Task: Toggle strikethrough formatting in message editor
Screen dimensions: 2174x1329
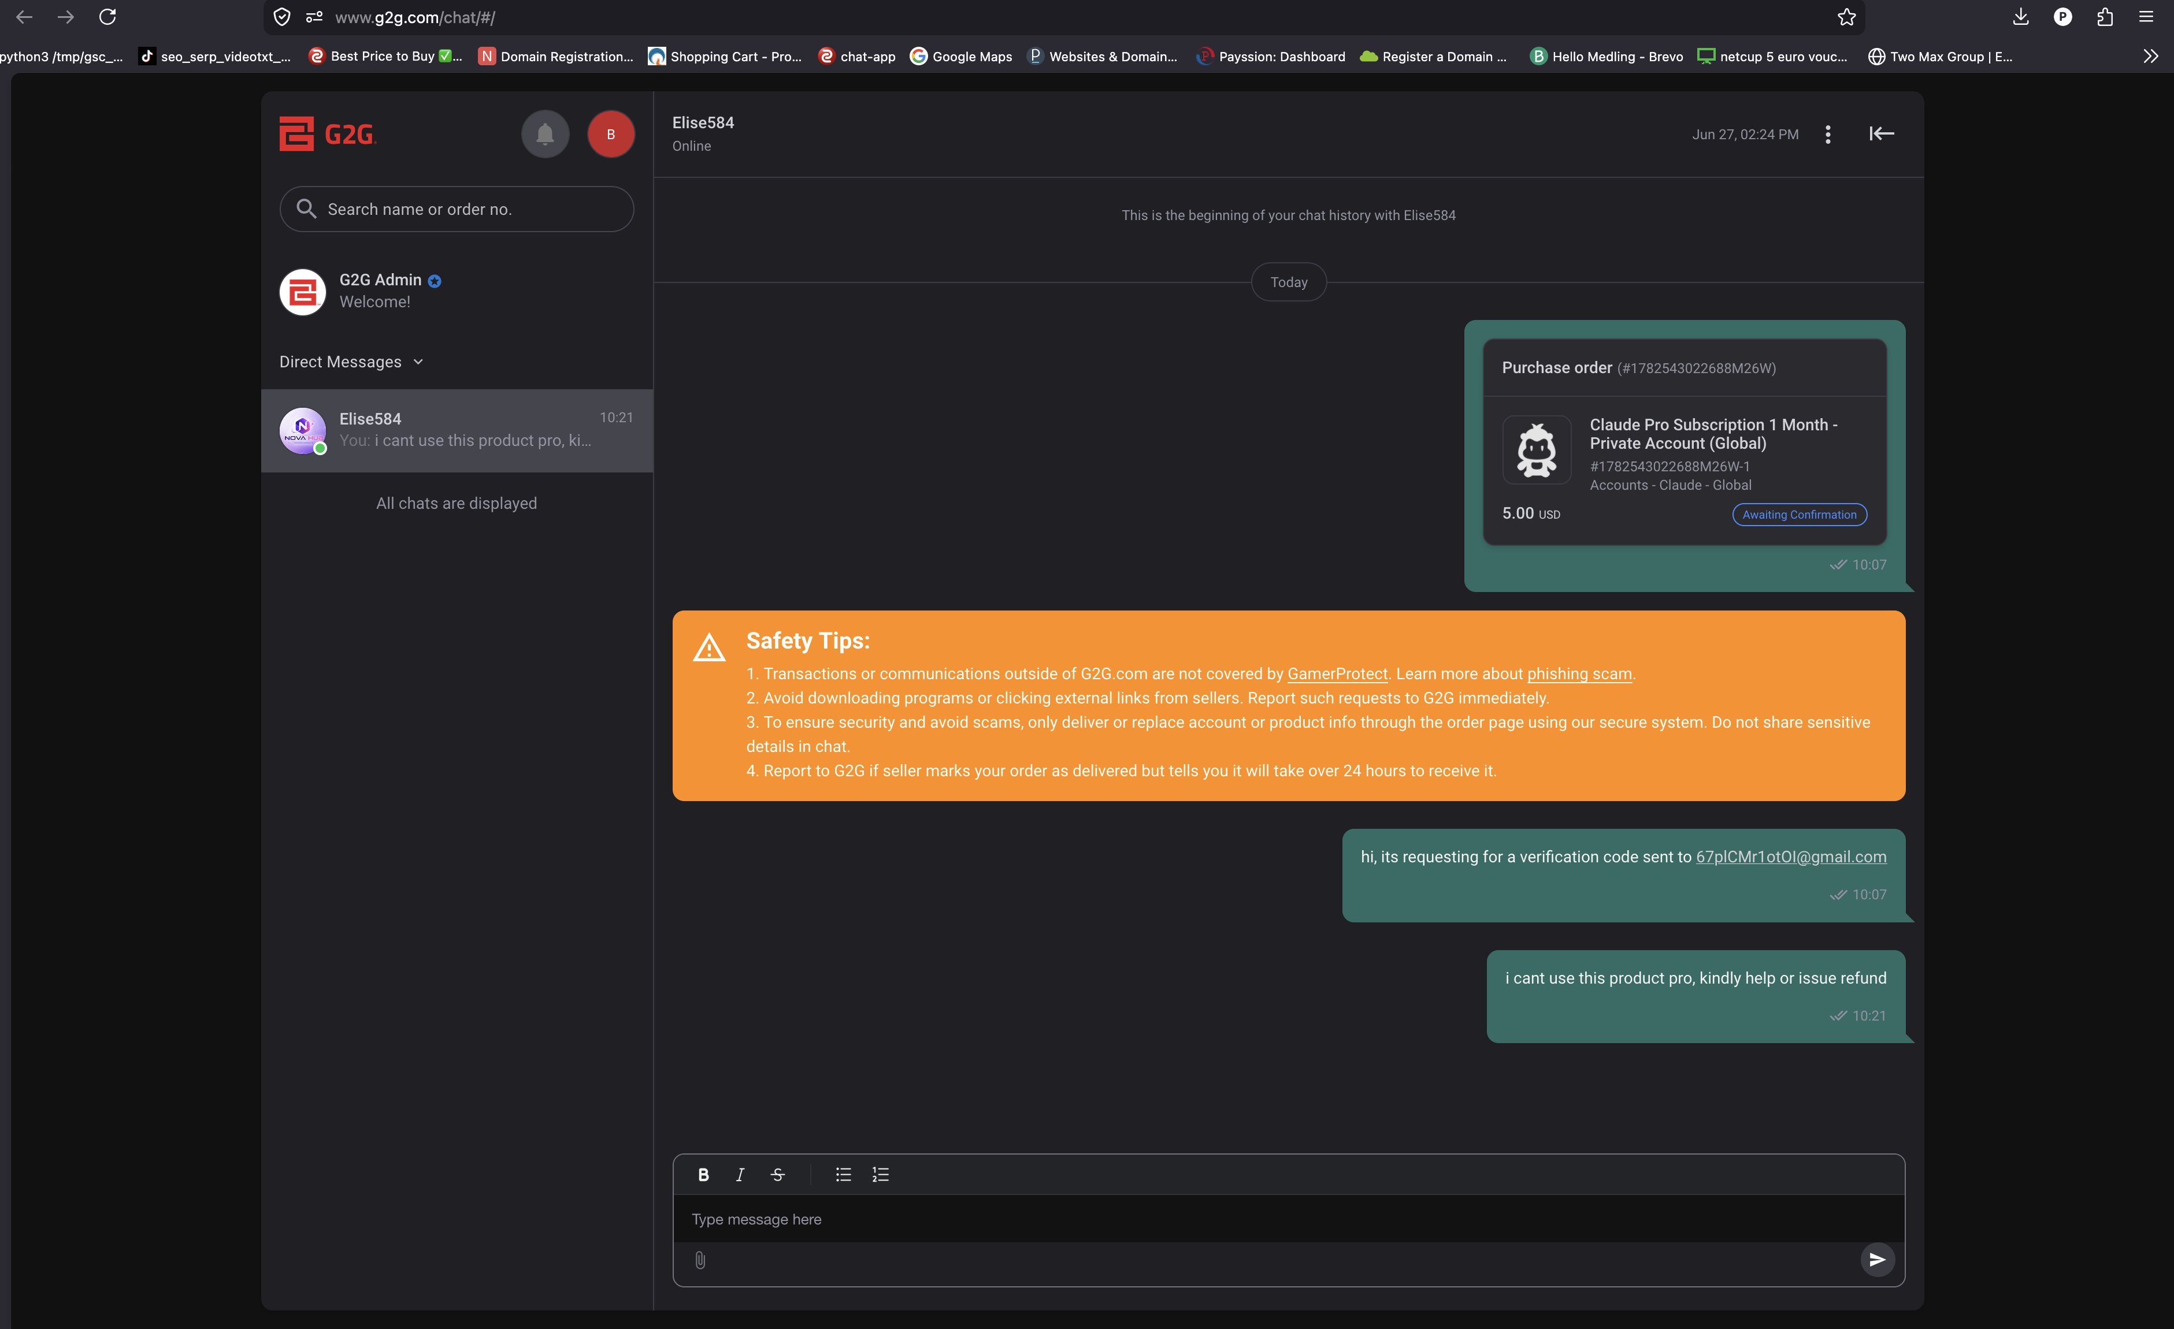Action: tap(777, 1175)
